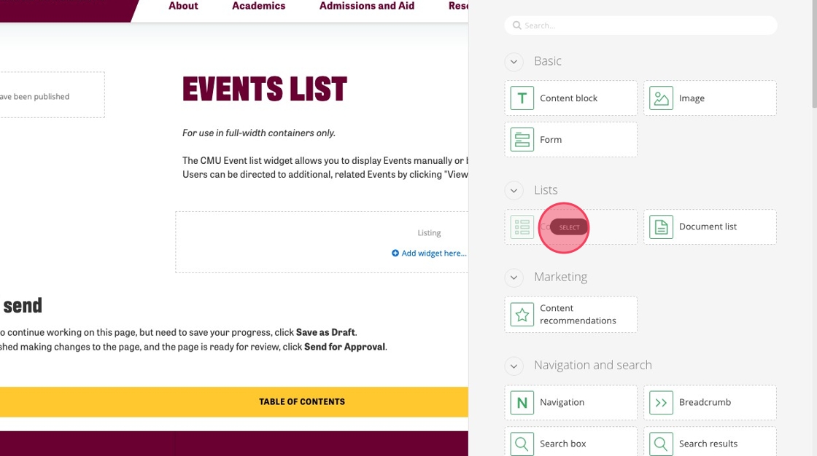Collapse the Basic widgets section
Image resolution: width=817 pixels, height=456 pixels.
[514, 62]
